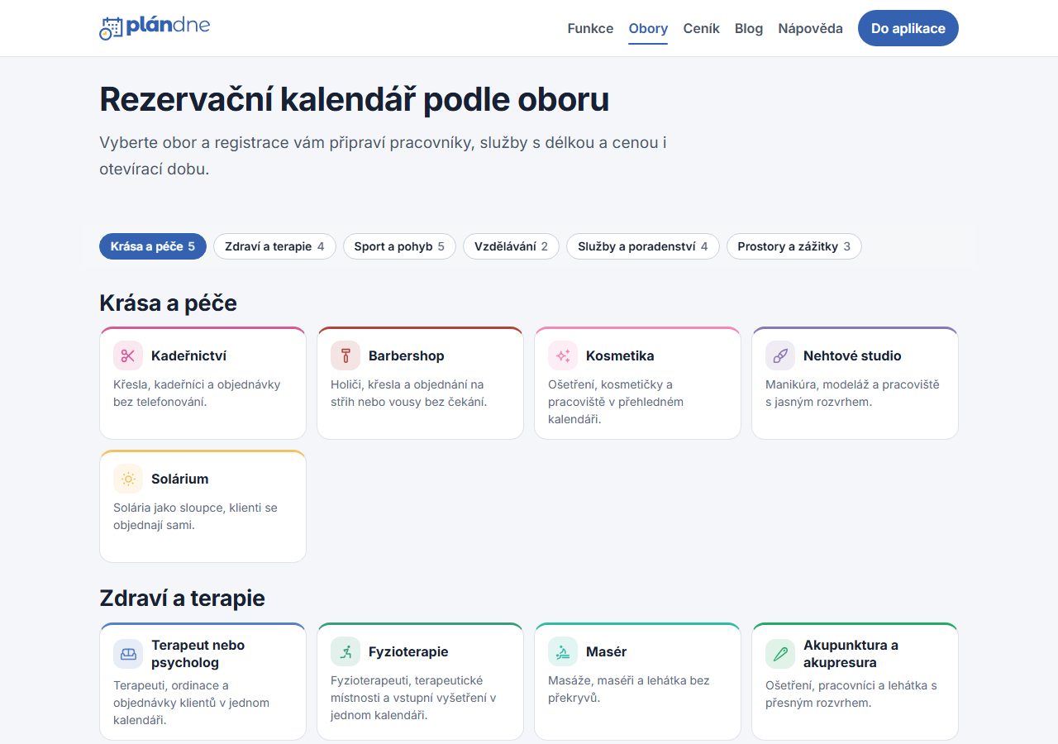Select the Krása a péče category tab
1058x744 pixels.
point(153,246)
